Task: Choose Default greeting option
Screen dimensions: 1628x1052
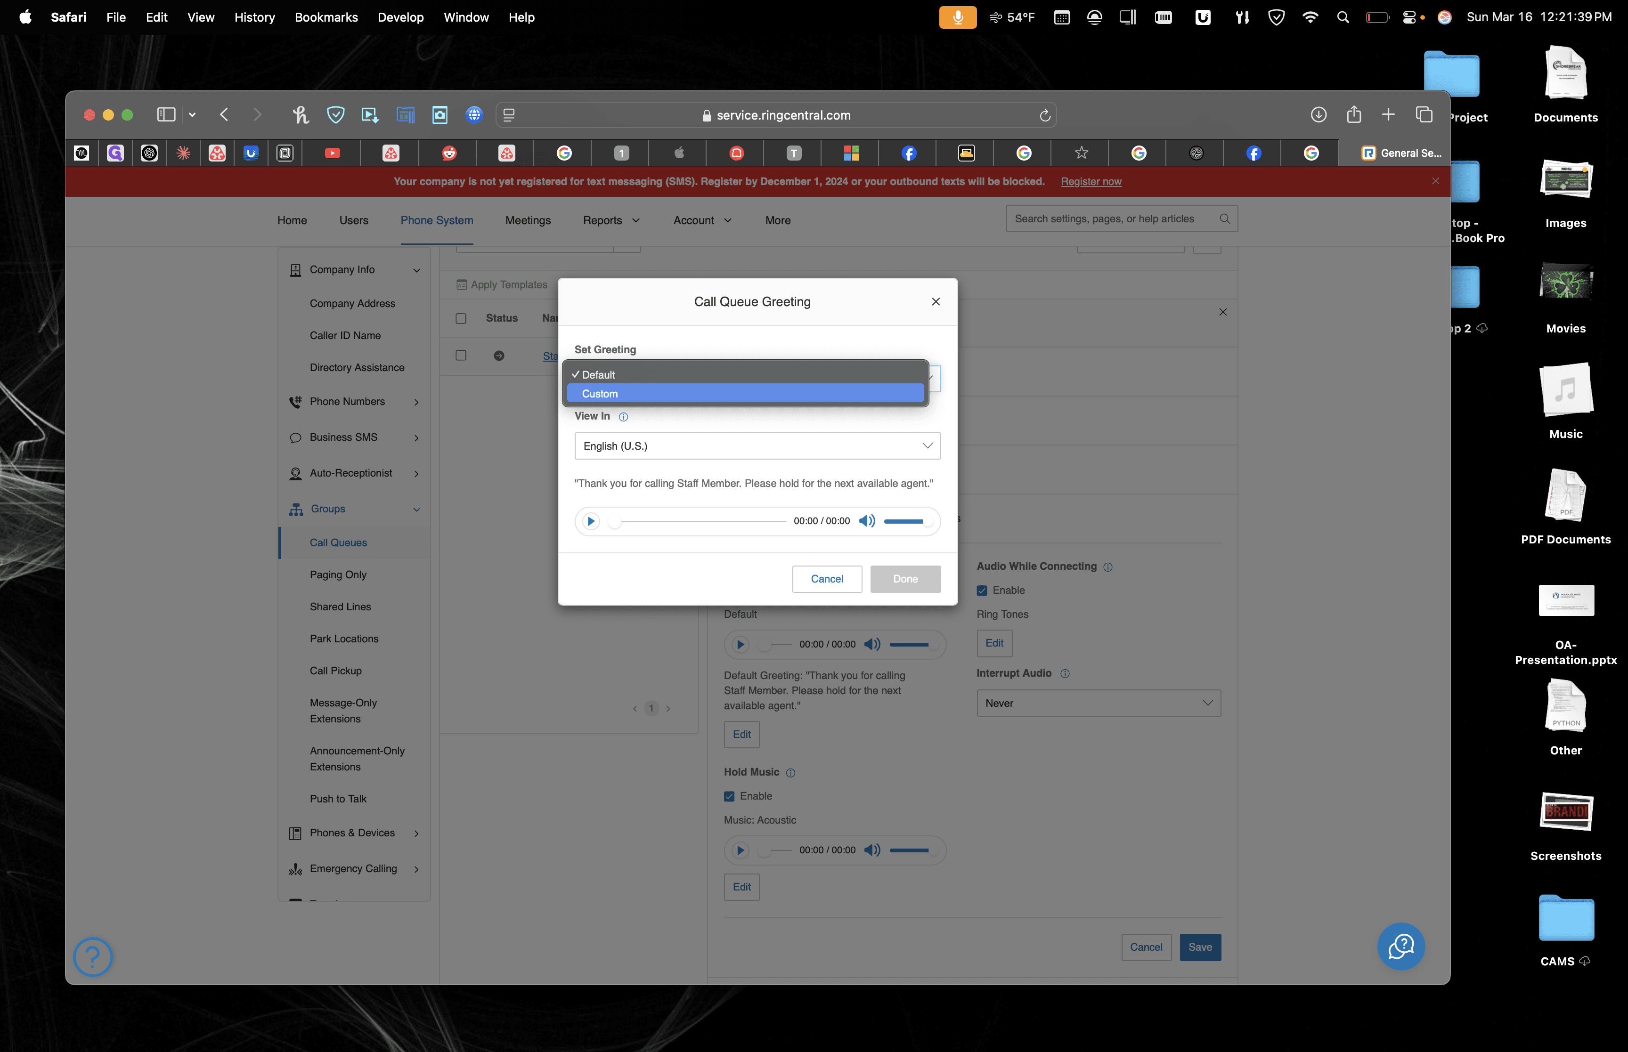Action: 745,374
